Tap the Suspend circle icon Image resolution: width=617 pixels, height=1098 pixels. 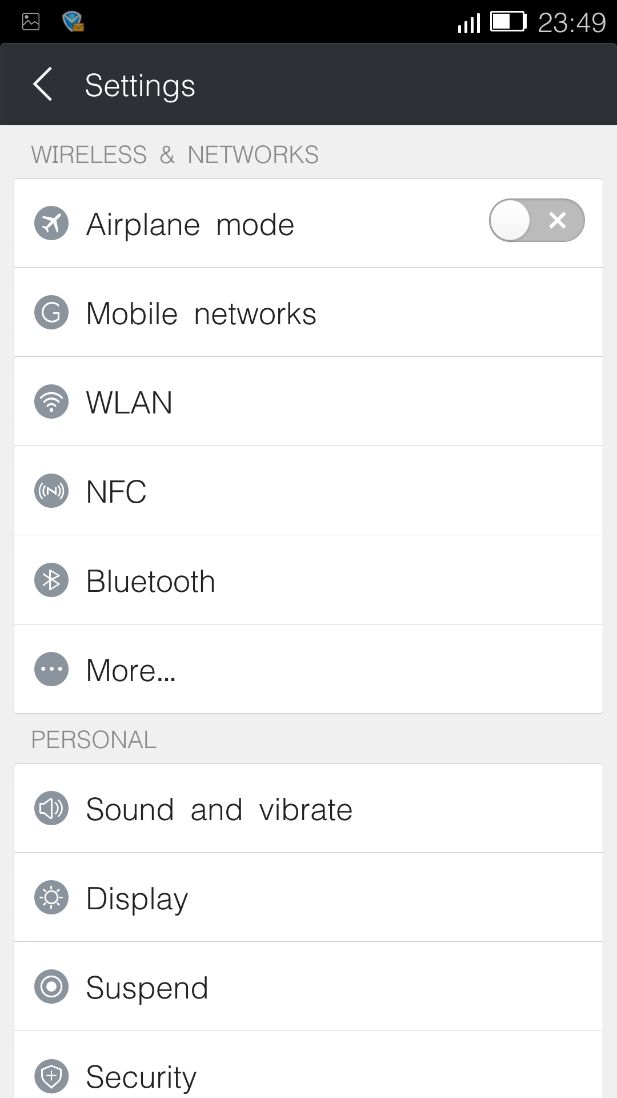(51, 986)
